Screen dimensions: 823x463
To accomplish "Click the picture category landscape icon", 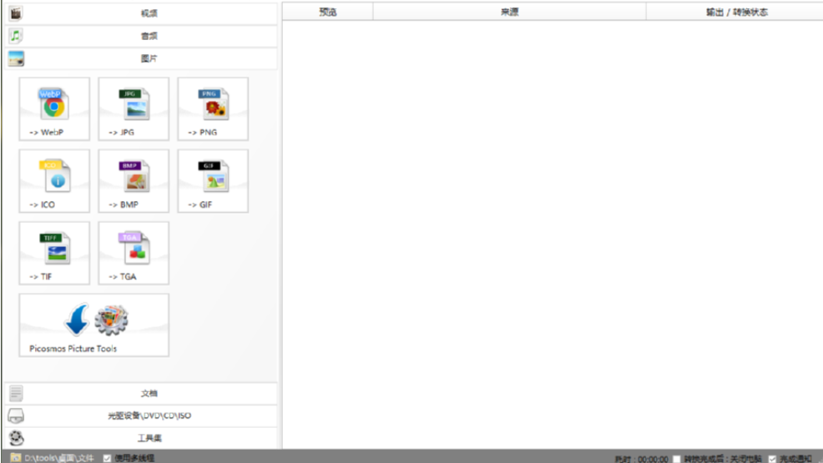I will point(16,58).
